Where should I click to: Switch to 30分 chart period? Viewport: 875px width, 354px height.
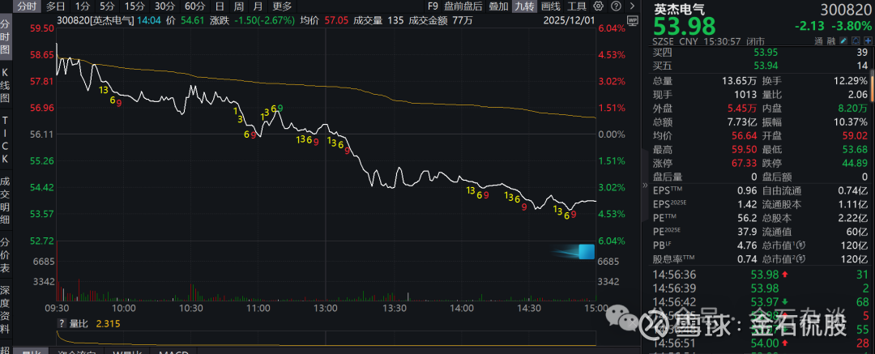164,6
